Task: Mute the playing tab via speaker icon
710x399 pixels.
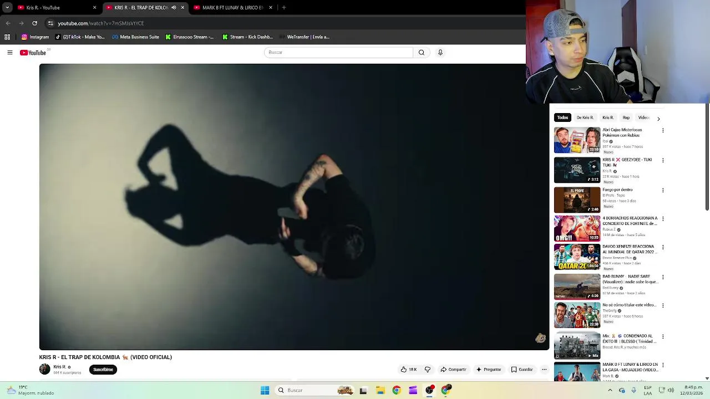Action: pos(174,8)
